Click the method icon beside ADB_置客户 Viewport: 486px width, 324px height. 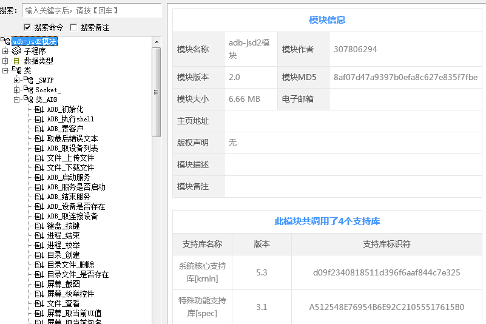pyautogui.click(x=39, y=129)
